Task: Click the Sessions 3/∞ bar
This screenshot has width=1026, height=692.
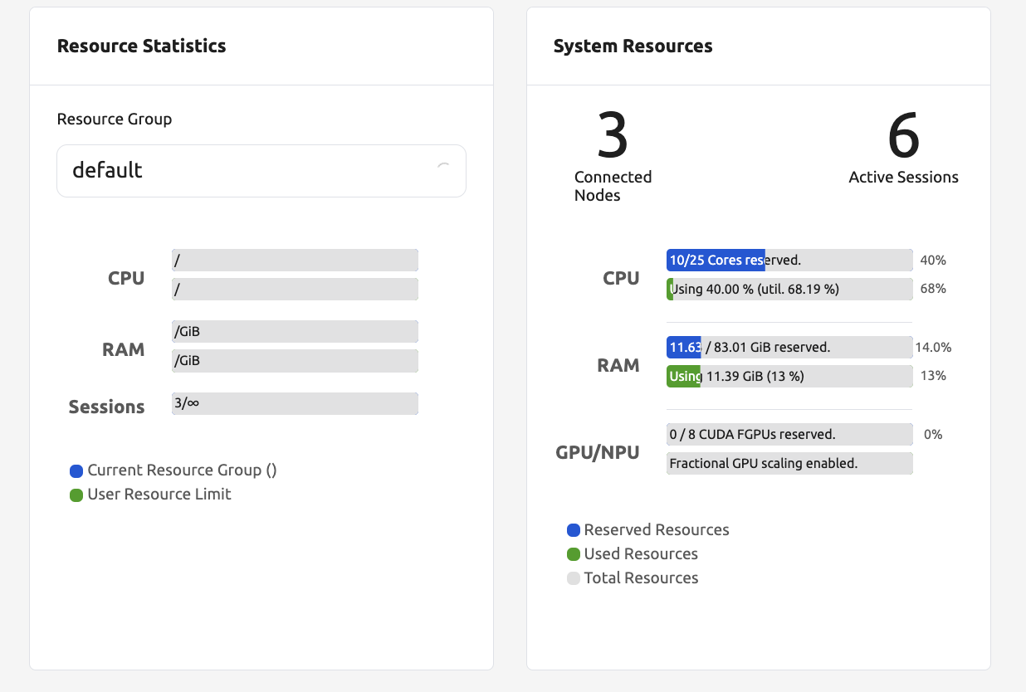Action: [x=295, y=403]
